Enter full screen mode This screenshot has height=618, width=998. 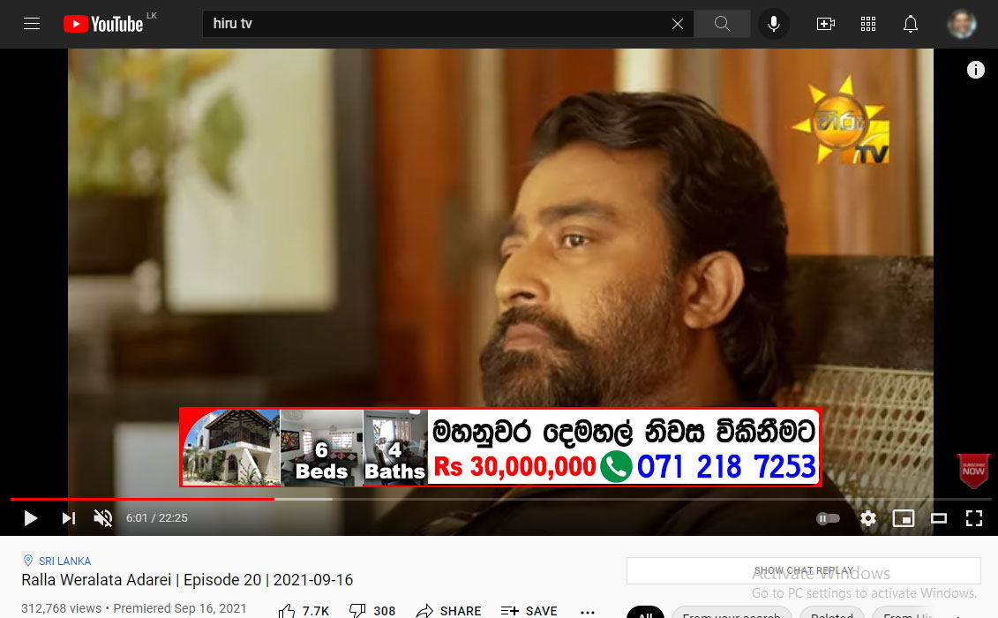[x=974, y=518]
